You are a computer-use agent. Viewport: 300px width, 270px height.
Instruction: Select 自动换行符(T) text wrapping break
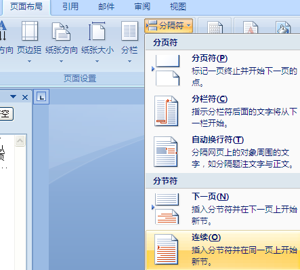223,152
